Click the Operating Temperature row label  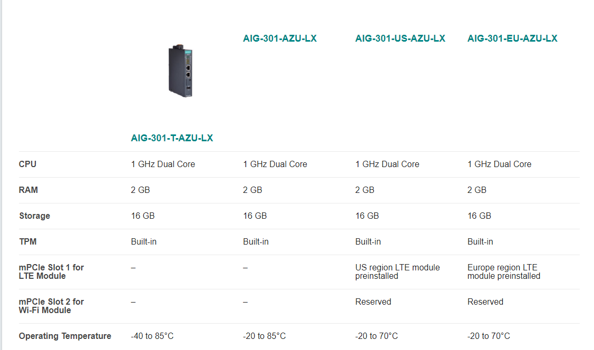[x=65, y=336]
